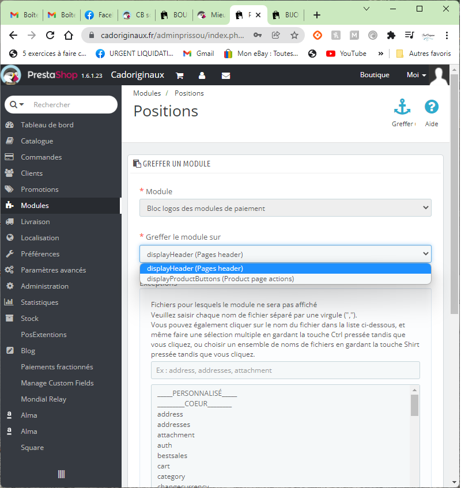Switch to the Facebook browser tab

pos(99,15)
